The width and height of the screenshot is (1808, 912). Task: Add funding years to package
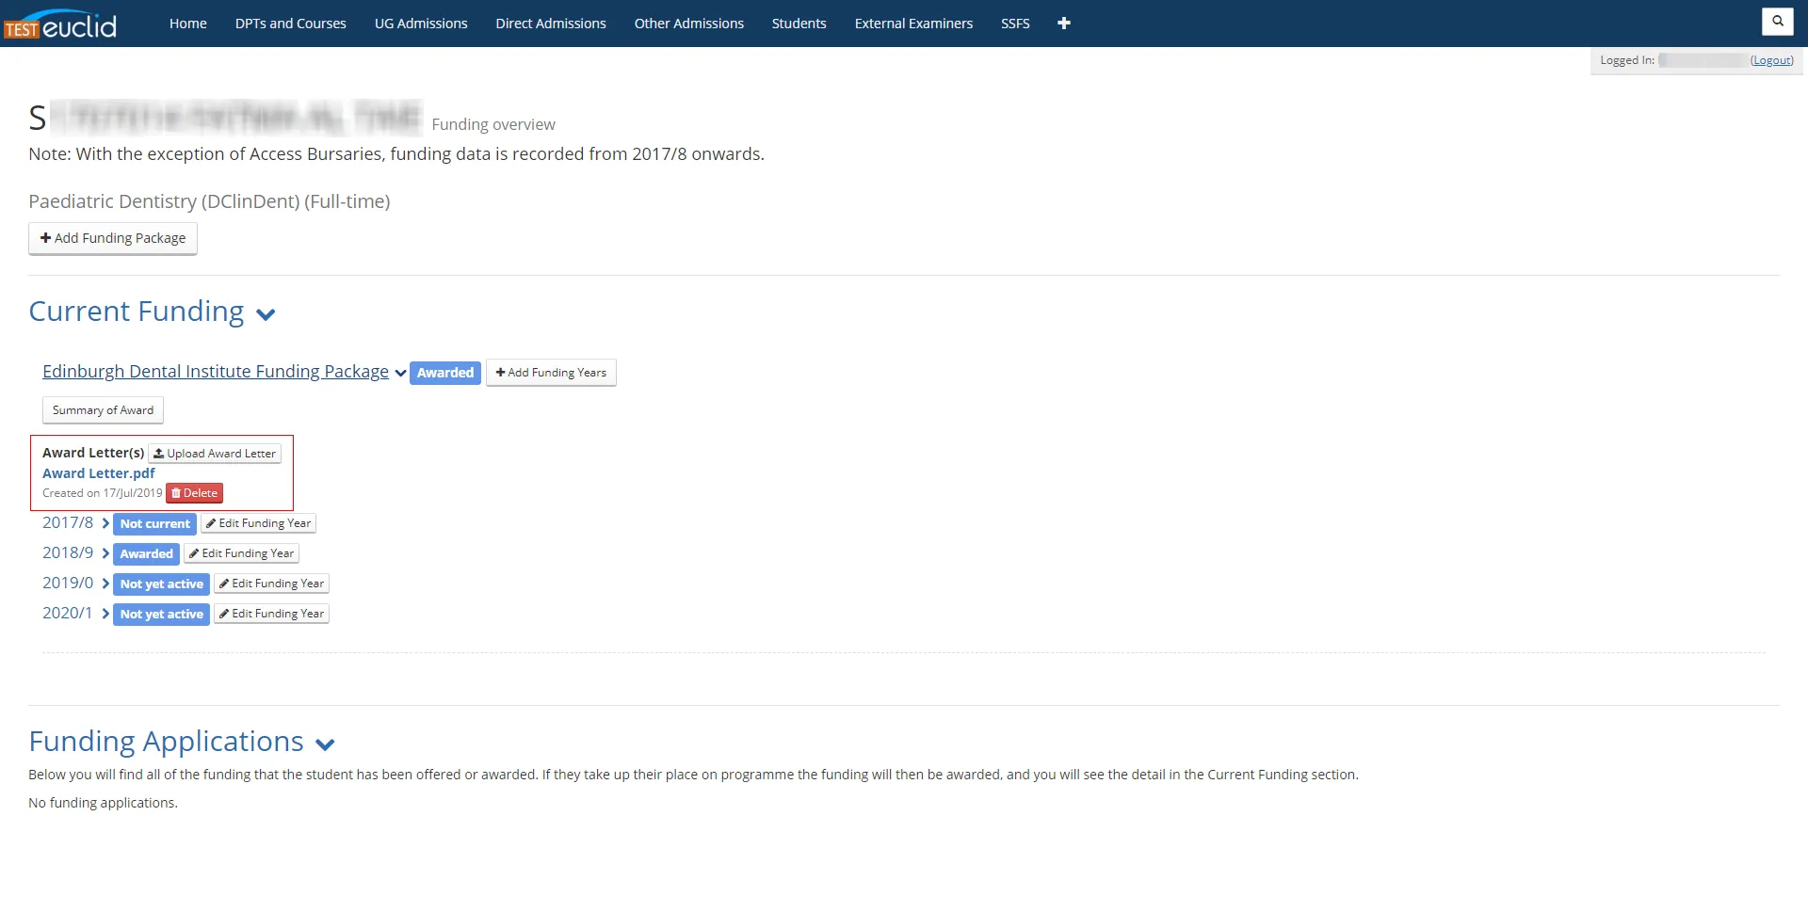[551, 373]
